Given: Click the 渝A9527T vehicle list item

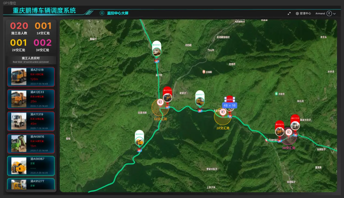Looking at the screenshot, I should pos(31,184).
